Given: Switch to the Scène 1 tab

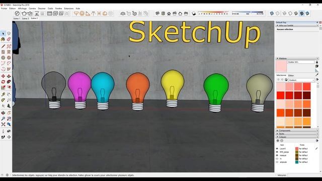Looking at the screenshot, I should tap(17, 19).
